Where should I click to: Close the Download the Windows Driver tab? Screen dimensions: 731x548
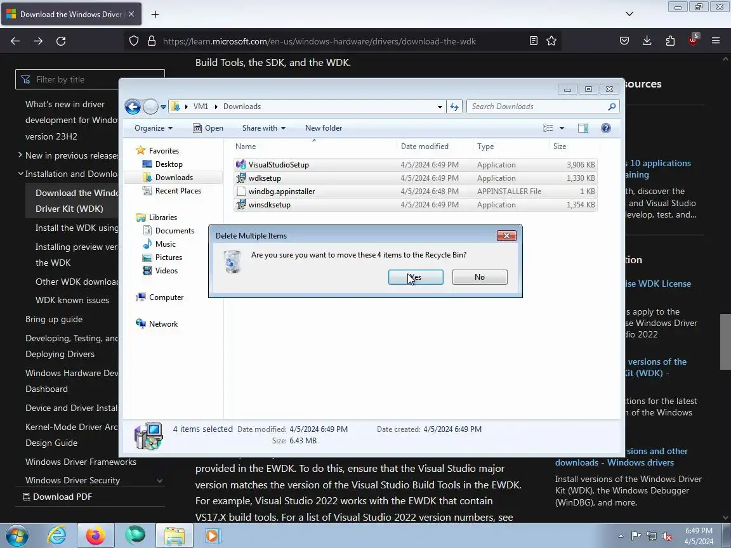coord(131,15)
